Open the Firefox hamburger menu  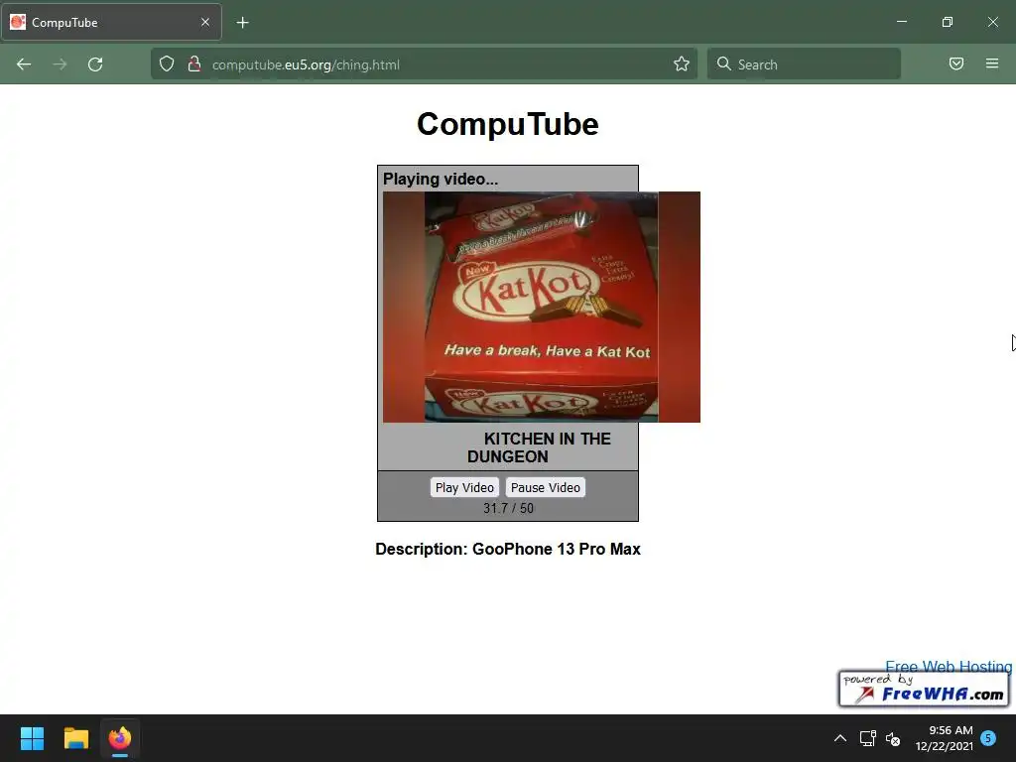click(992, 63)
